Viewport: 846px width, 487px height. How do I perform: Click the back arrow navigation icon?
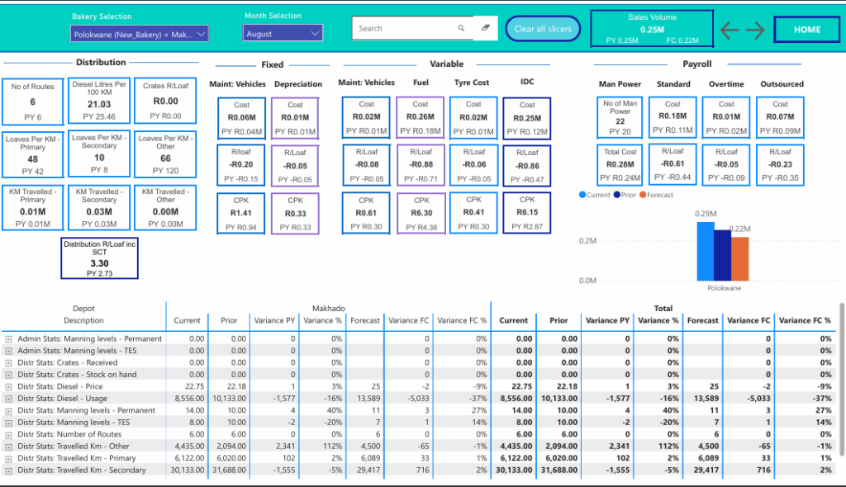pyautogui.click(x=730, y=30)
